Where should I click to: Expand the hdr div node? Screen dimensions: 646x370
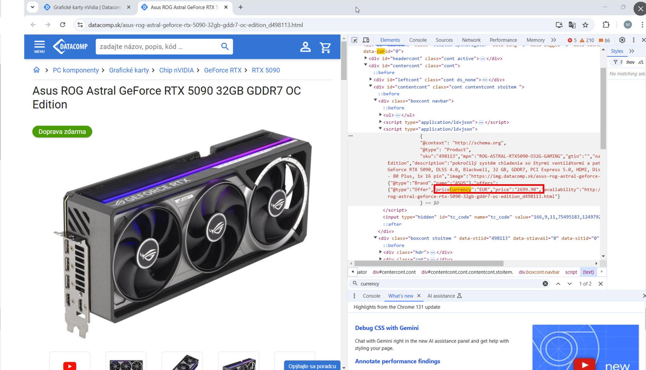click(381, 252)
